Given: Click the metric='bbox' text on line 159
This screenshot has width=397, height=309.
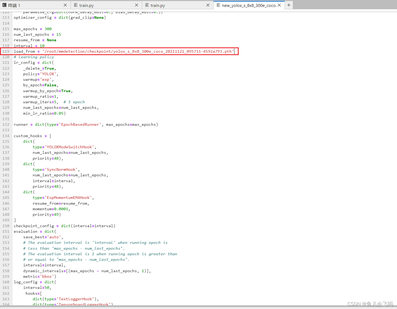Looking at the screenshot, I should (x=38, y=276).
